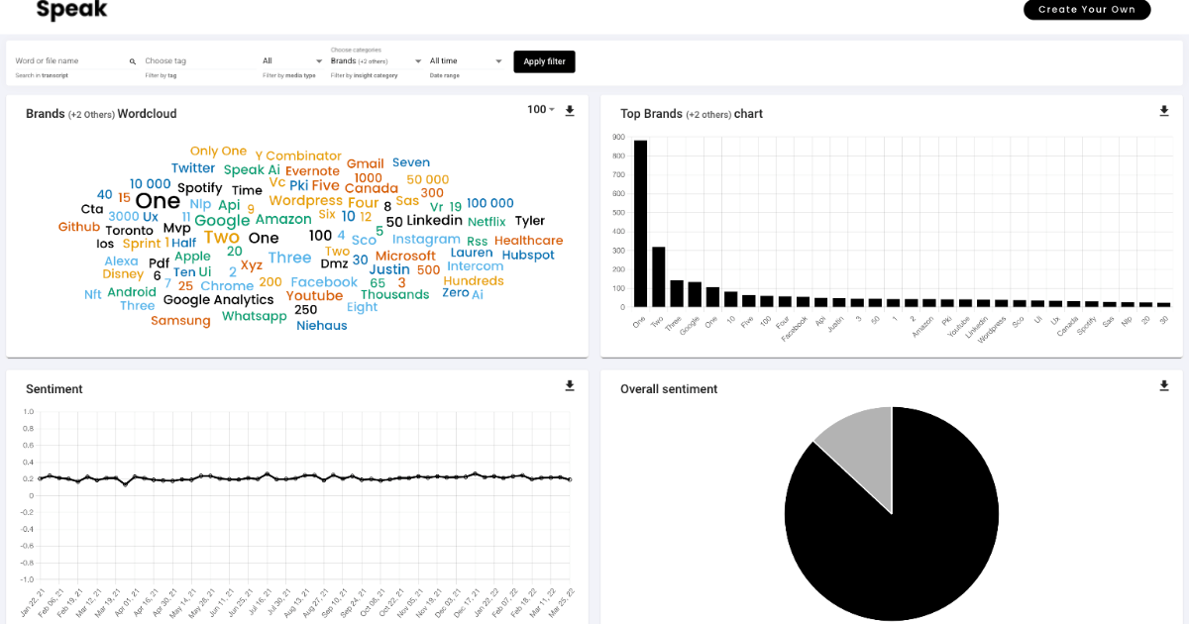Click the Create Your Own button
This screenshot has height=624, width=1189.
coord(1087,10)
